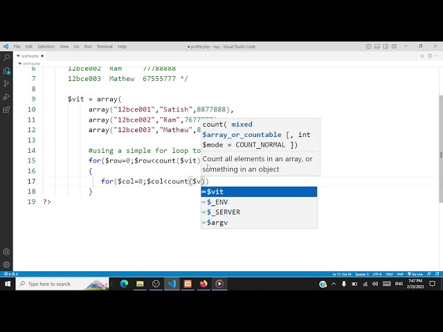
Task: Click the errors and warnings status counter
Action: tap(11, 274)
